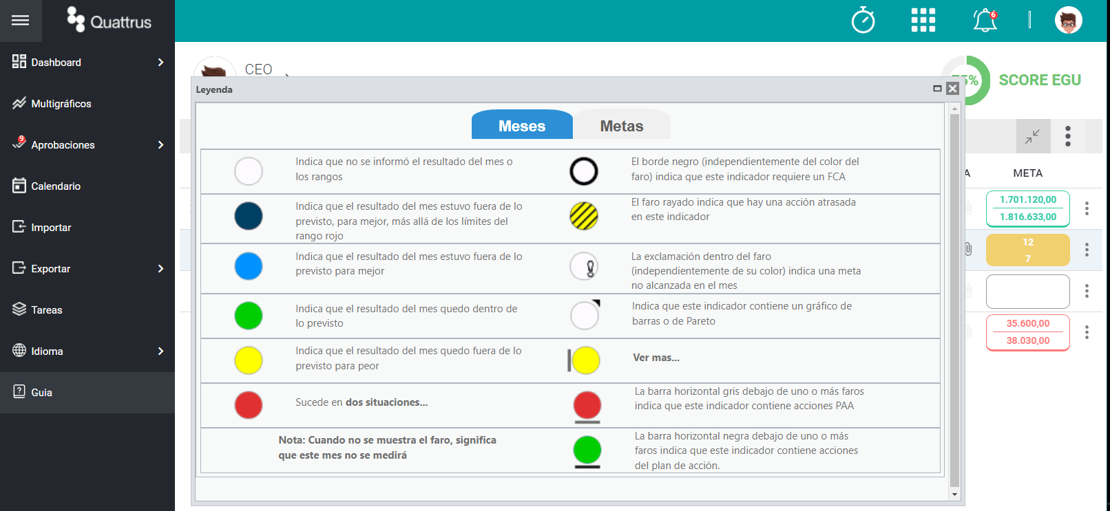The width and height of the screenshot is (1110, 511).
Task: Maximize the Leyenda dialog
Action: pyautogui.click(x=937, y=88)
